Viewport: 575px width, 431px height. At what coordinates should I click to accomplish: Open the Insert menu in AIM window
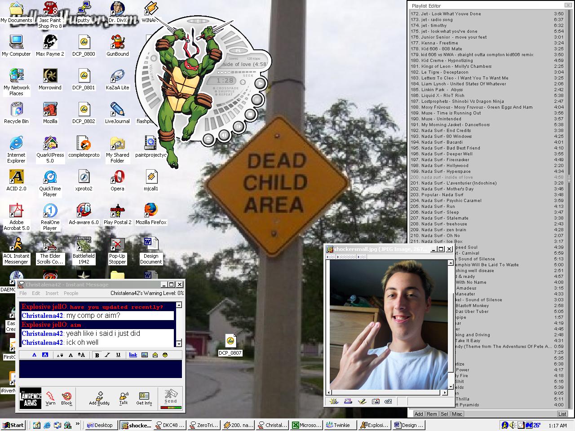pyautogui.click(x=52, y=293)
